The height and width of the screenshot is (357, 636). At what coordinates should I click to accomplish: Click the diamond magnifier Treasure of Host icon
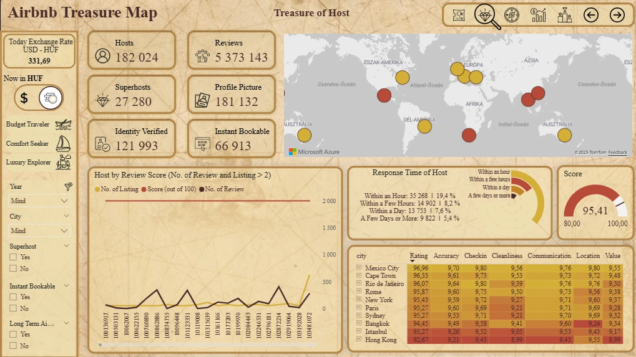pyautogui.click(x=486, y=15)
